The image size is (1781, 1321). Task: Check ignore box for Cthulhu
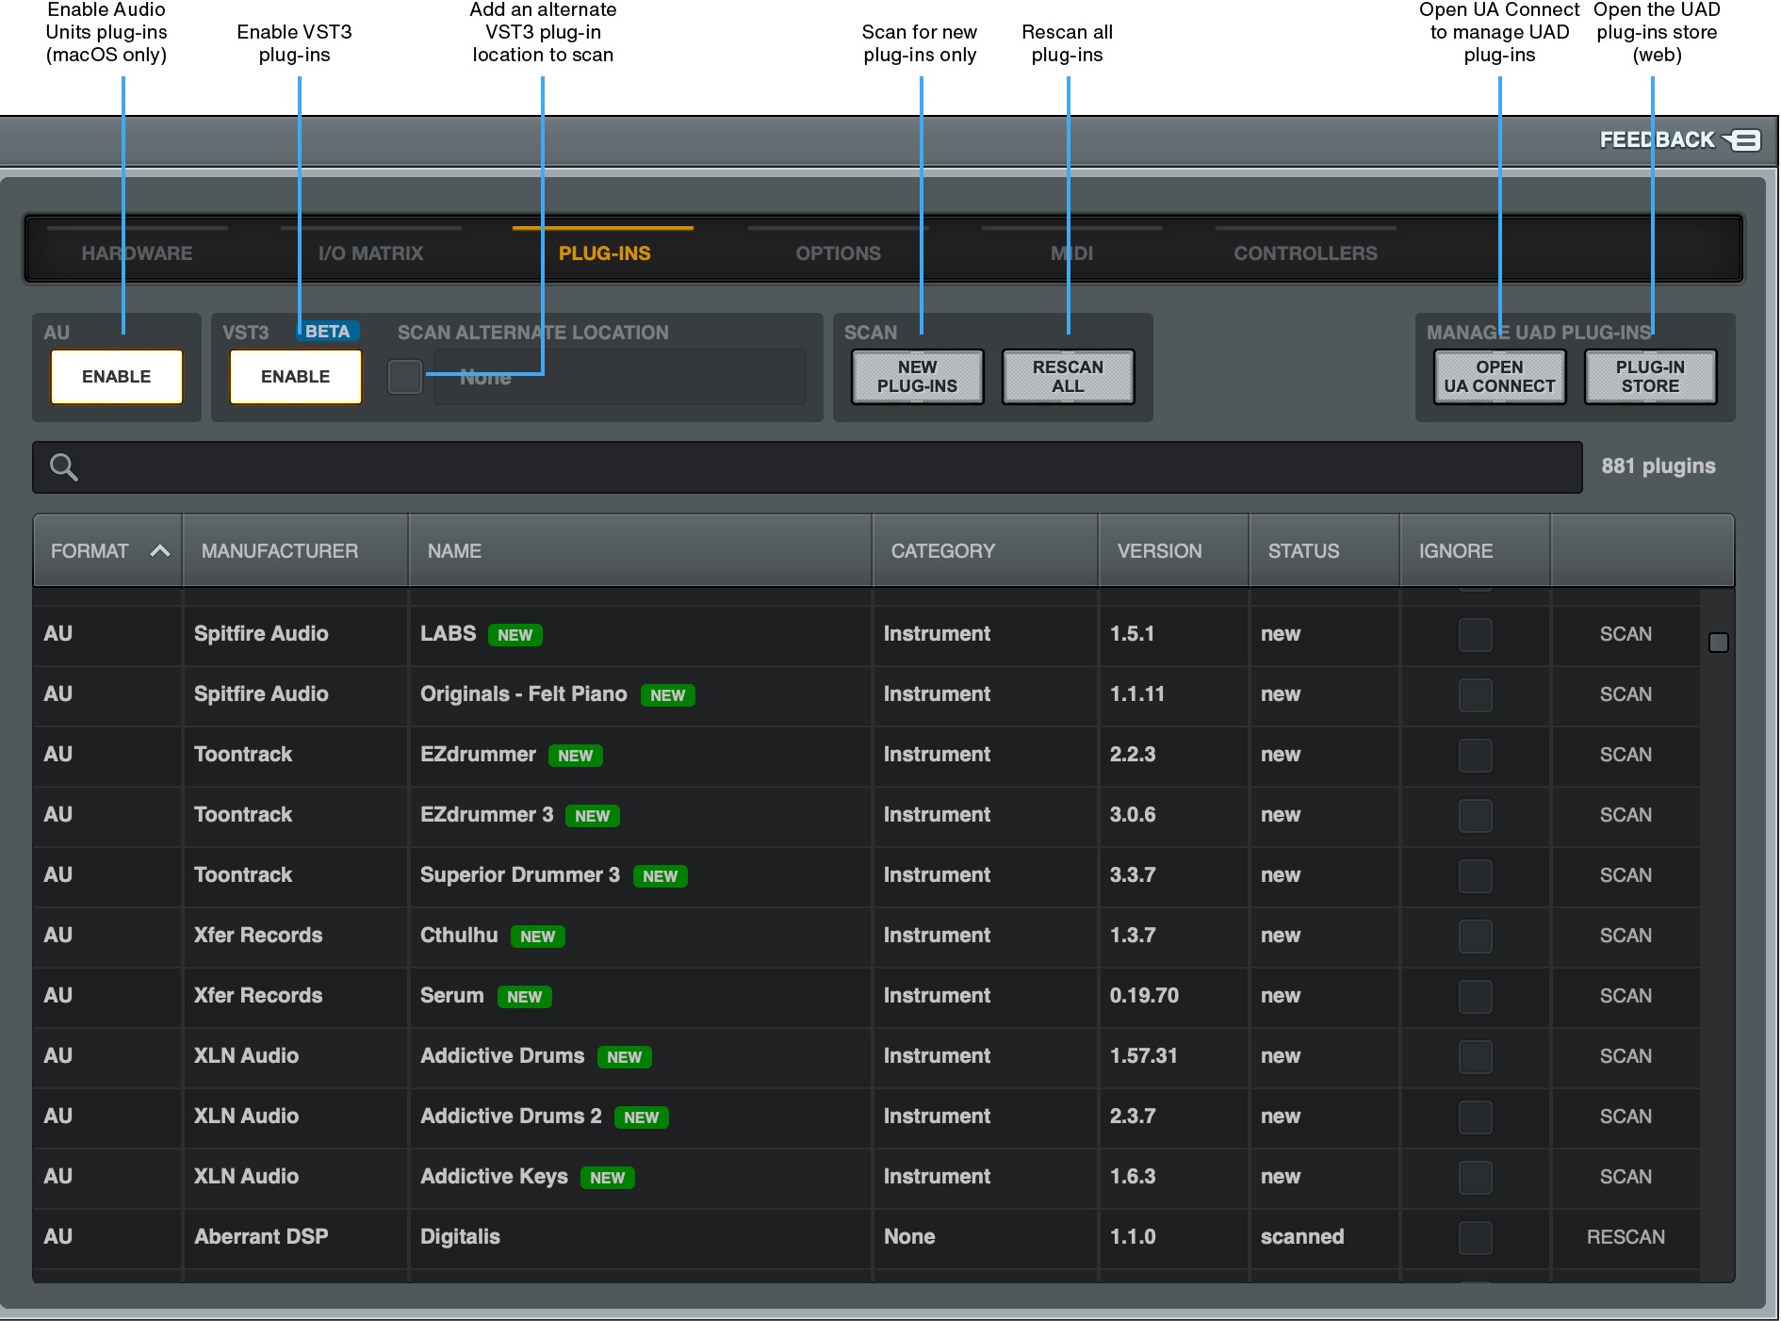(x=1475, y=936)
